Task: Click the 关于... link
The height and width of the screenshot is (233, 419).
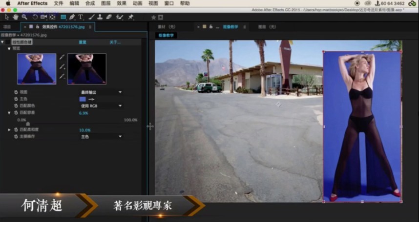Action: click(115, 42)
